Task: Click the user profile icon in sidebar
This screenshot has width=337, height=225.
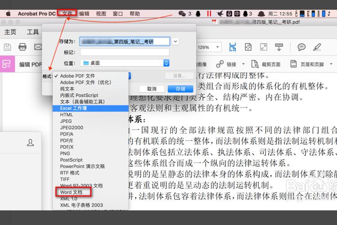Action: pos(30,143)
